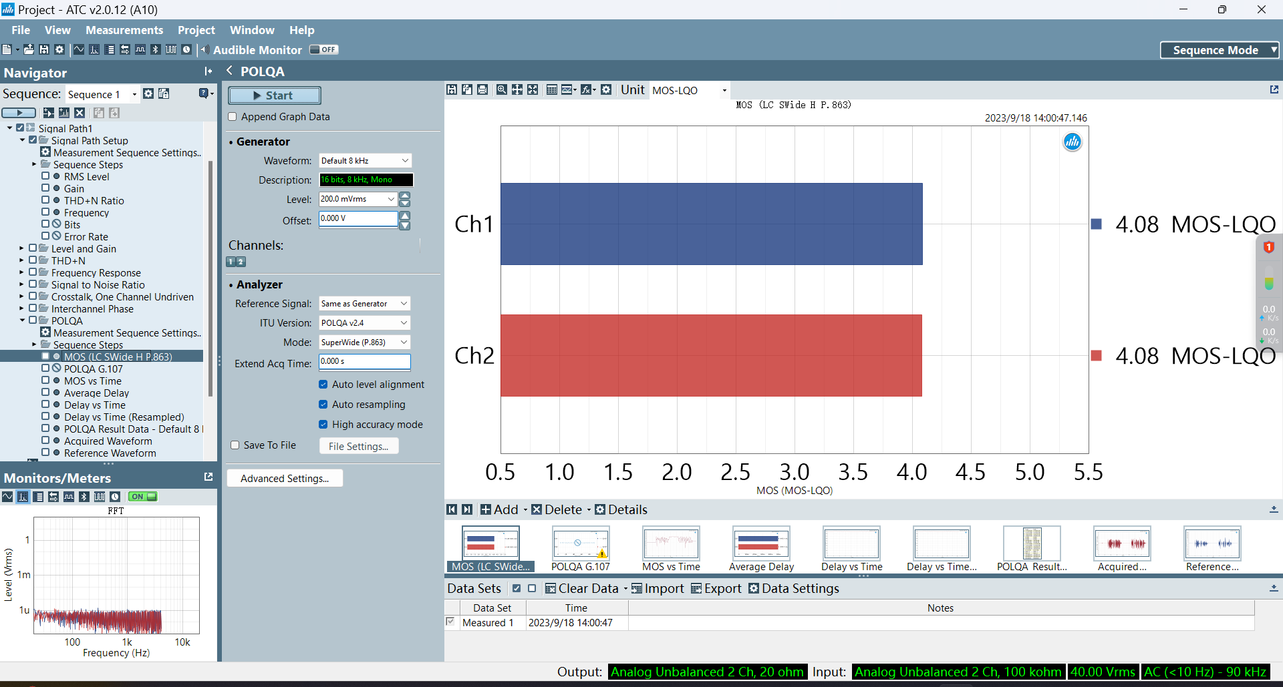Image resolution: width=1283 pixels, height=687 pixels.
Task: Open the Window menu
Action: (x=252, y=30)
